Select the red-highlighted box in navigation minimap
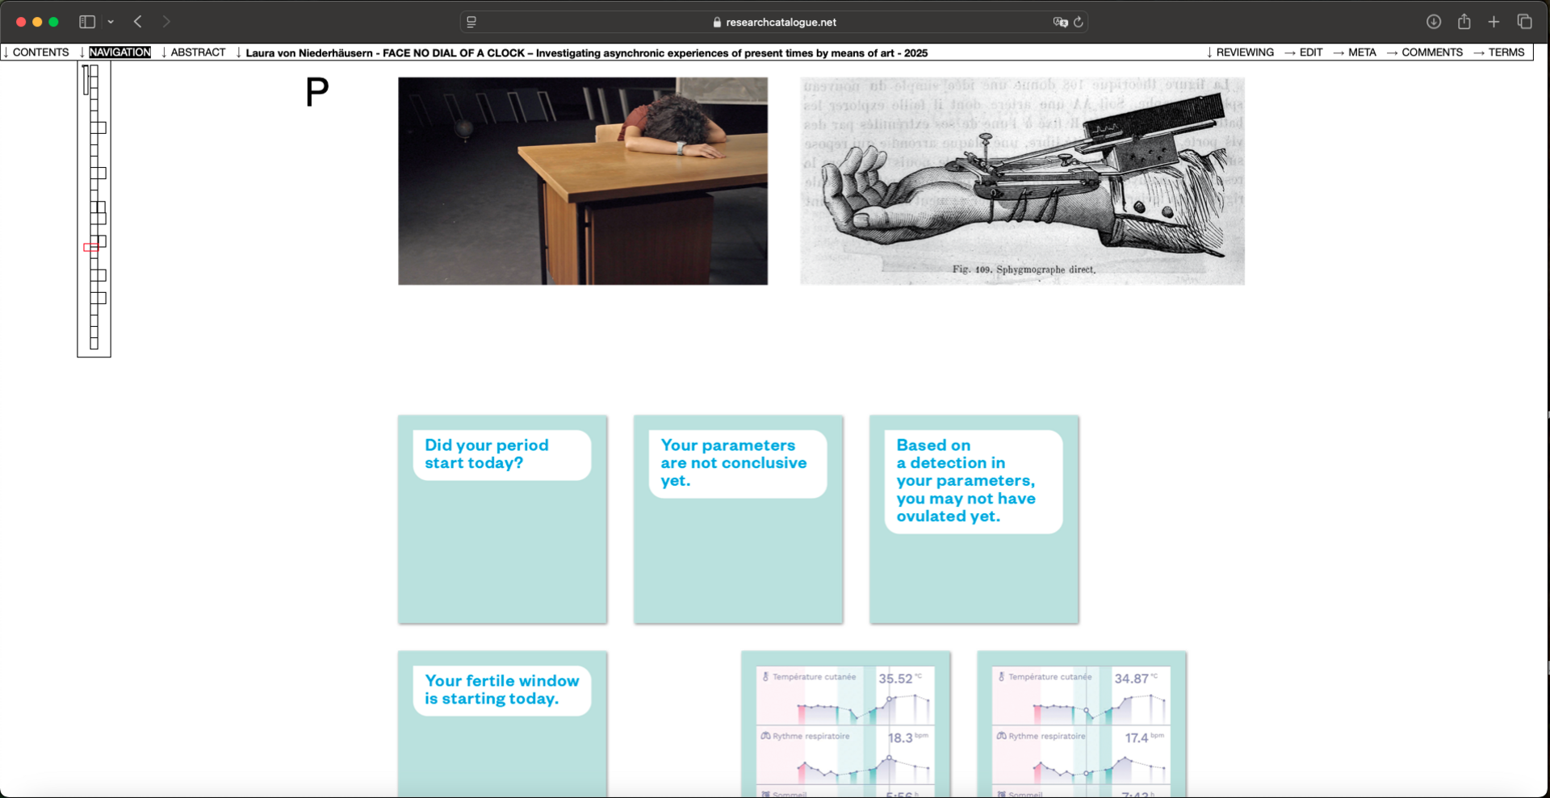 pos(91,248)
